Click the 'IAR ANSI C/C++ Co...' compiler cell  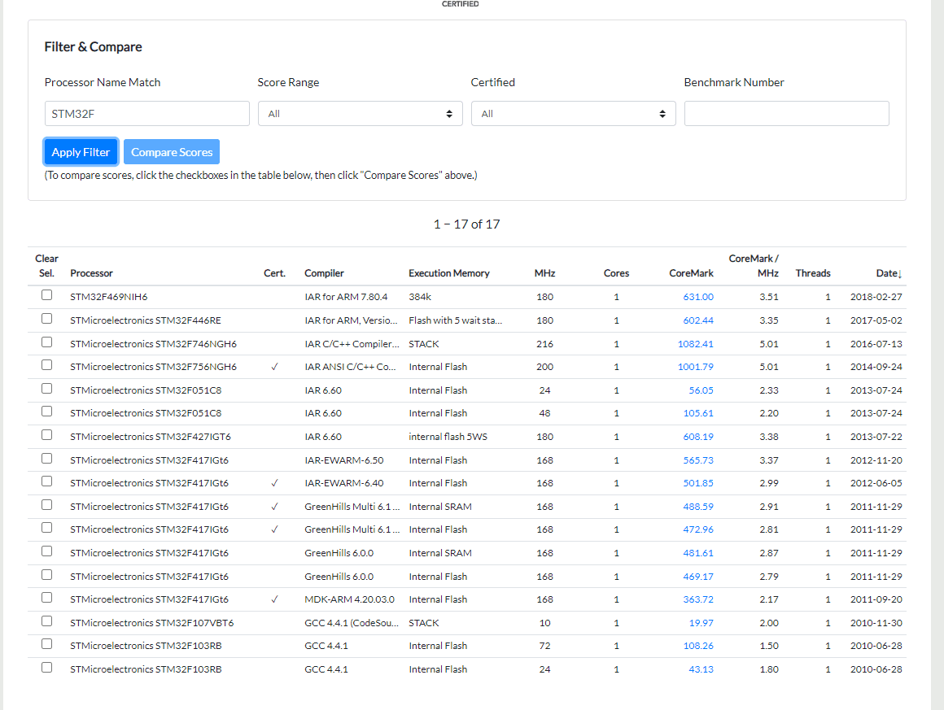[x=350, y=367]
